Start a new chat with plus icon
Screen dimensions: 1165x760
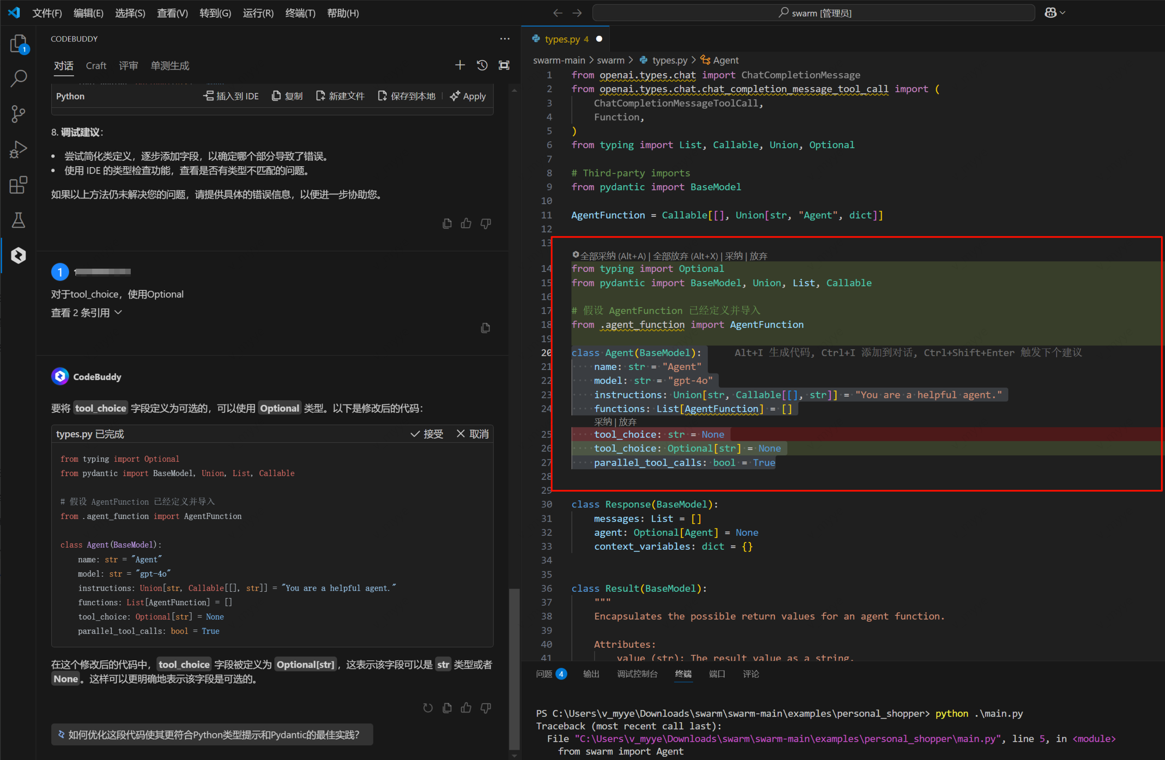click(x=460, y=65)
